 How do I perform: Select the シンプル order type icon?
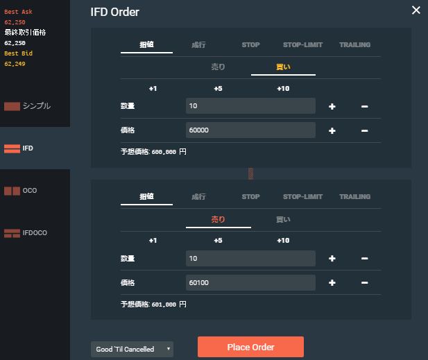(12, 107)
